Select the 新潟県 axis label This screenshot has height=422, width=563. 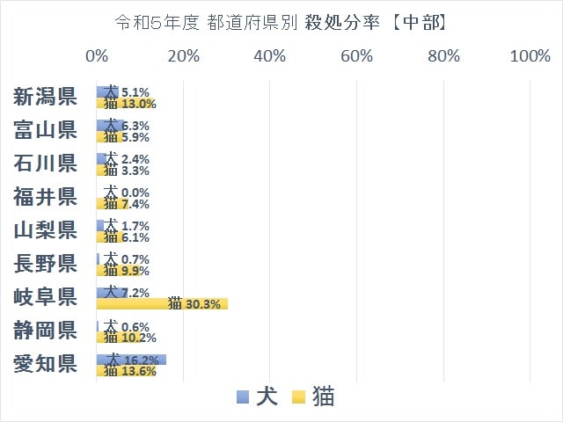click(x=45, y=97)
